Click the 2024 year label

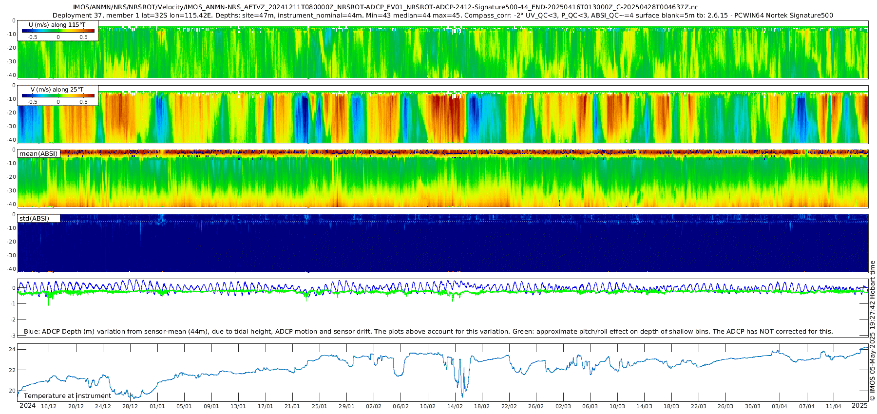click(x=27, y=406)
